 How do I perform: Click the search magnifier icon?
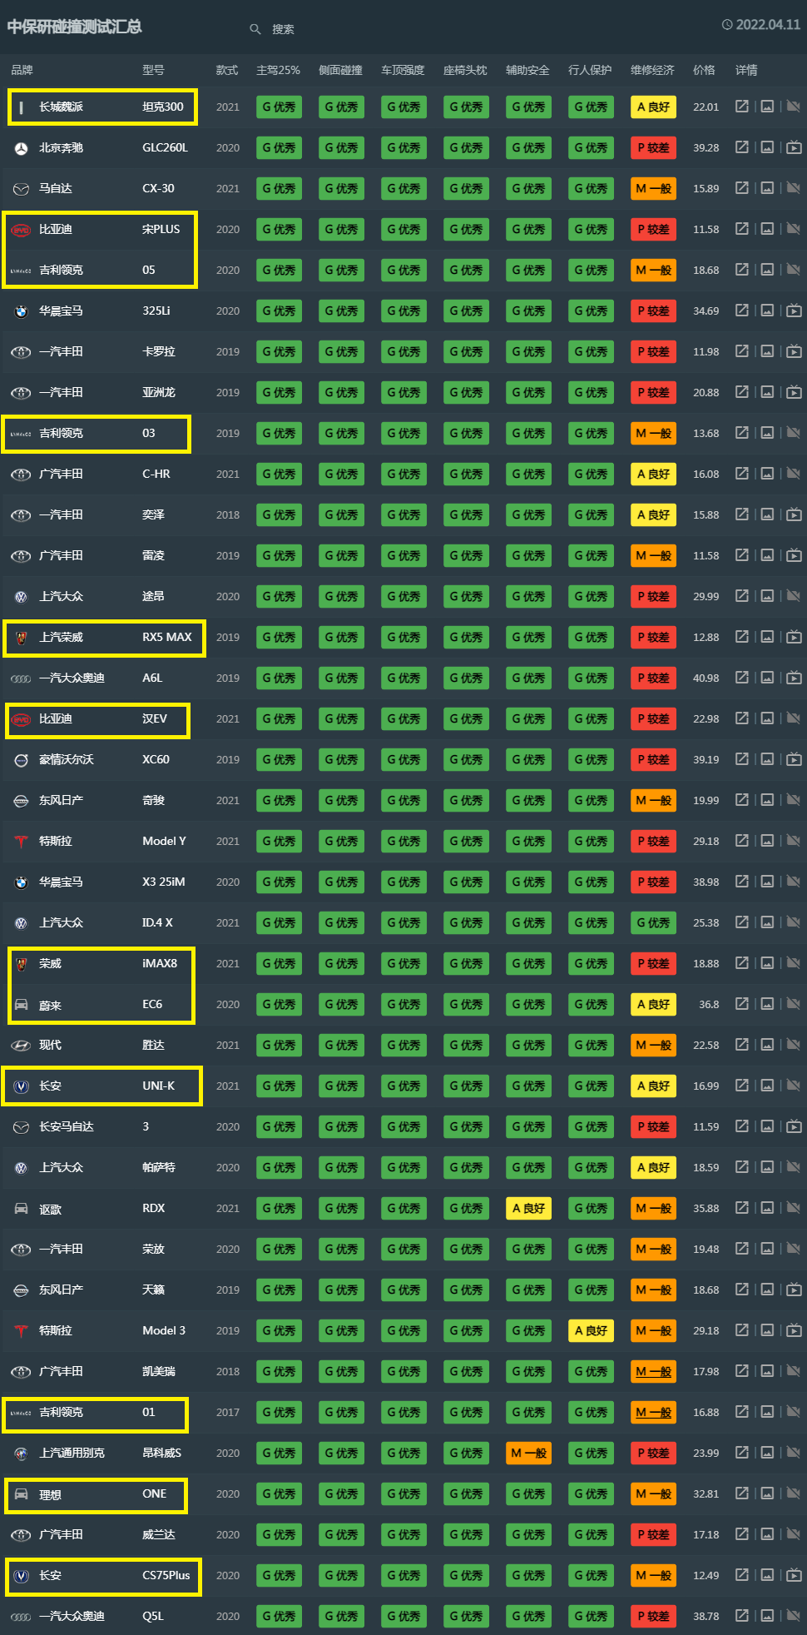[255, 29]
